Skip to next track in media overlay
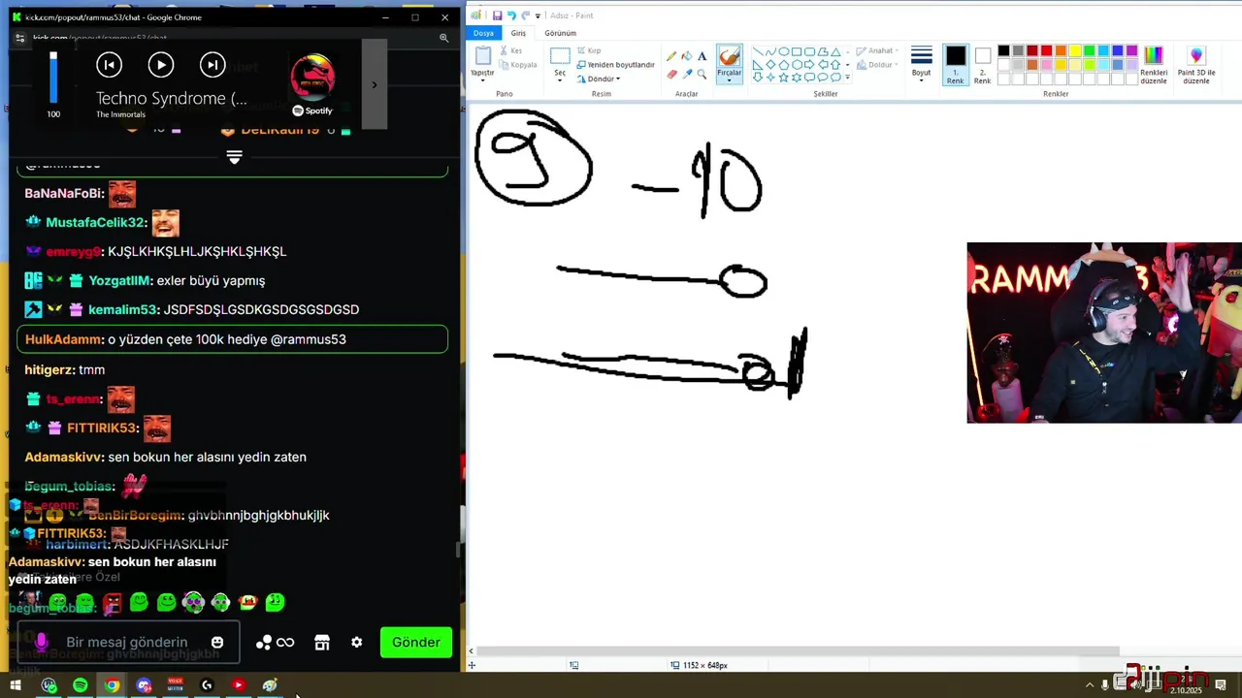This screenshot has height=698, width=1242. click(x=212, y=65)
